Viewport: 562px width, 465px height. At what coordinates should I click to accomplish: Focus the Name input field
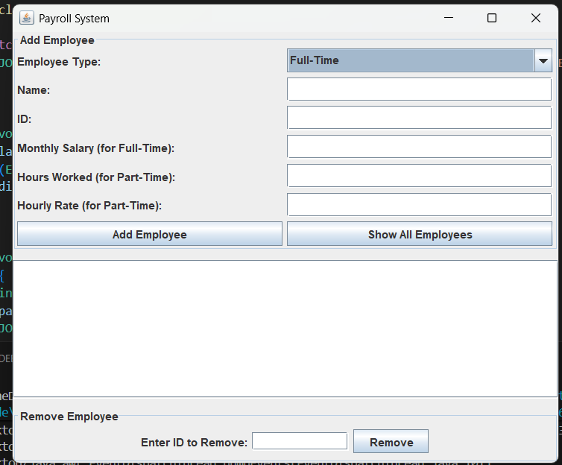coord(419,89)
